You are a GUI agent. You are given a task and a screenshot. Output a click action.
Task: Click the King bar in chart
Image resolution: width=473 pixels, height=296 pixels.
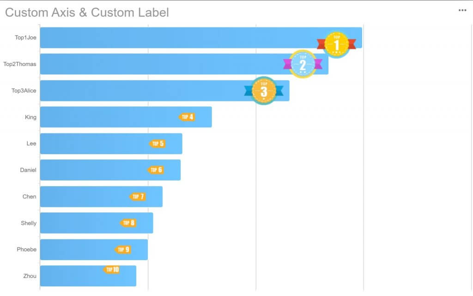pos(126,117)
